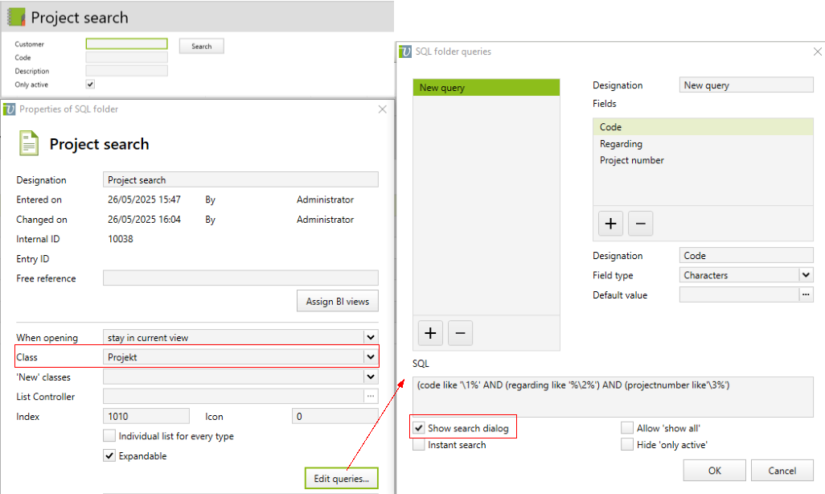Add a field with the Fields plus icon
The height and width of the screenshot is (494, 825).
coord(611,223)
